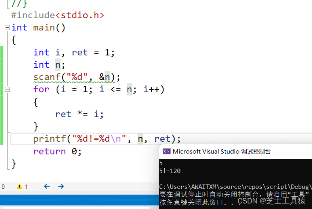Click the Microsoft Visual Studio 调试控制台 title
The width and height of the screenshot is (312, 209).
click(222, 152)
